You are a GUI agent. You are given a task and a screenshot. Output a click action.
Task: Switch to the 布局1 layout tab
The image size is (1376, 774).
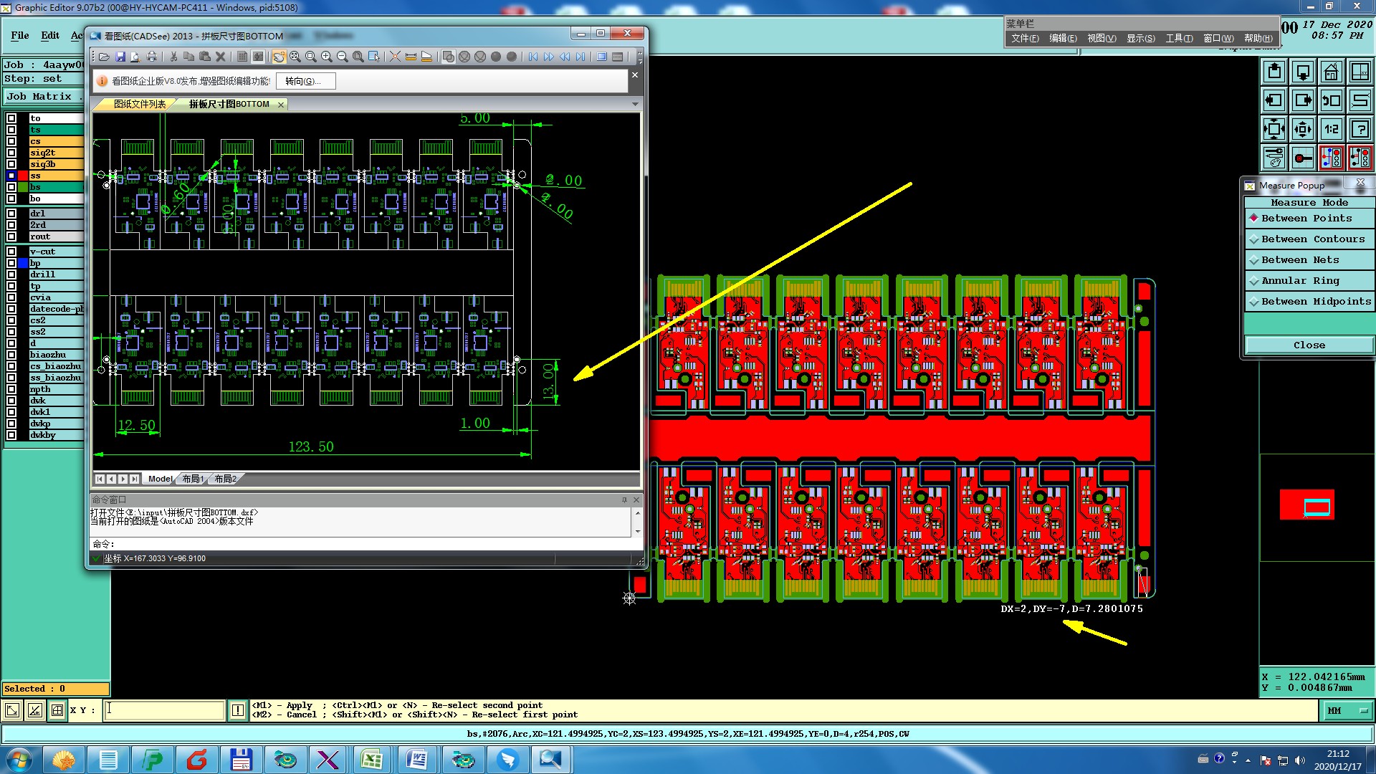coord(192,479)
